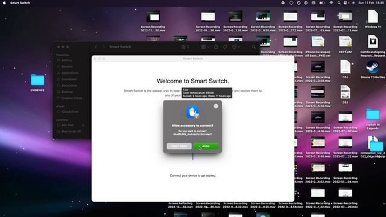
Task: Open the Finder group-by dropdown
Action: [205, 47]
